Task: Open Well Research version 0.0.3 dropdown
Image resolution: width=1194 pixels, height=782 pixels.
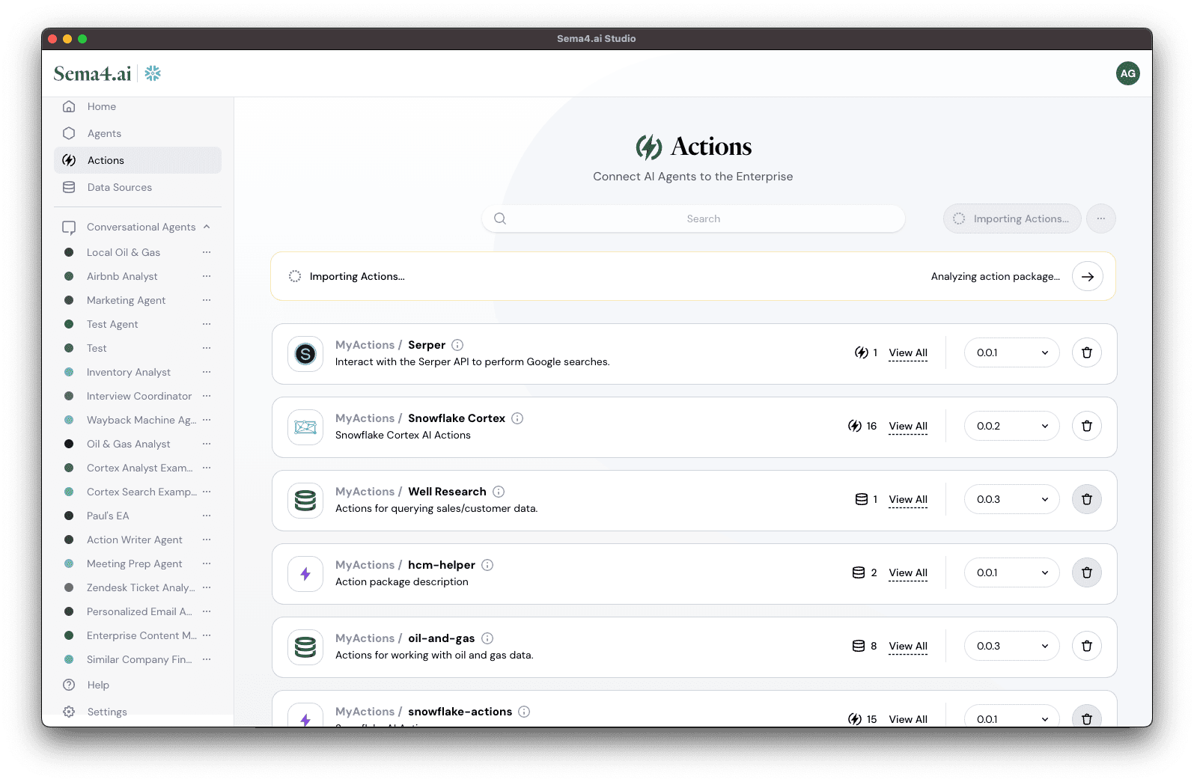Action: 1011,499
